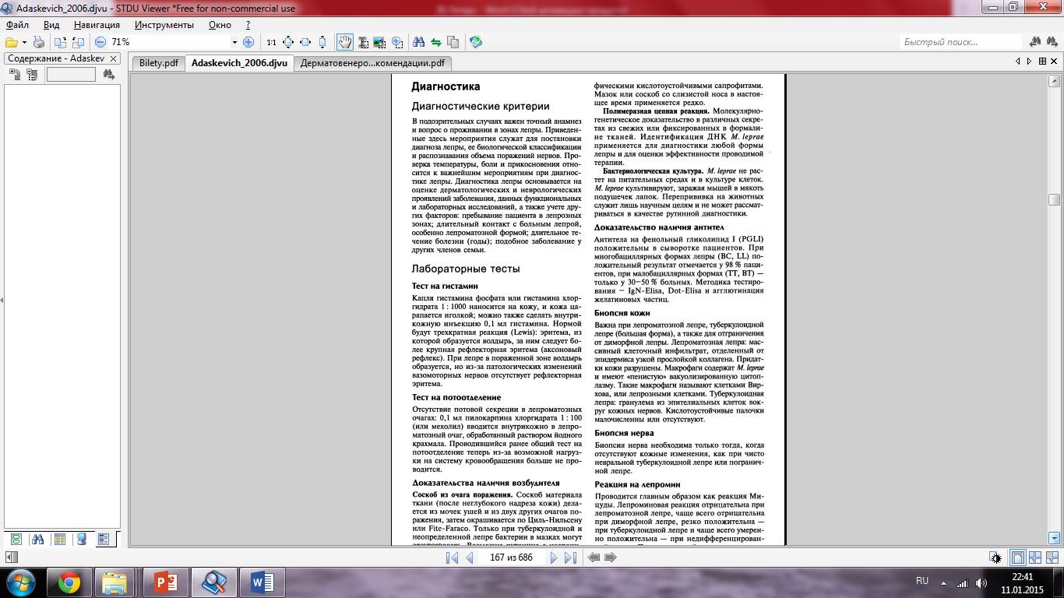This screenshot has width=1064, height=598.
Task: Open the bookmarks panel tab
Action: point(60,539)
